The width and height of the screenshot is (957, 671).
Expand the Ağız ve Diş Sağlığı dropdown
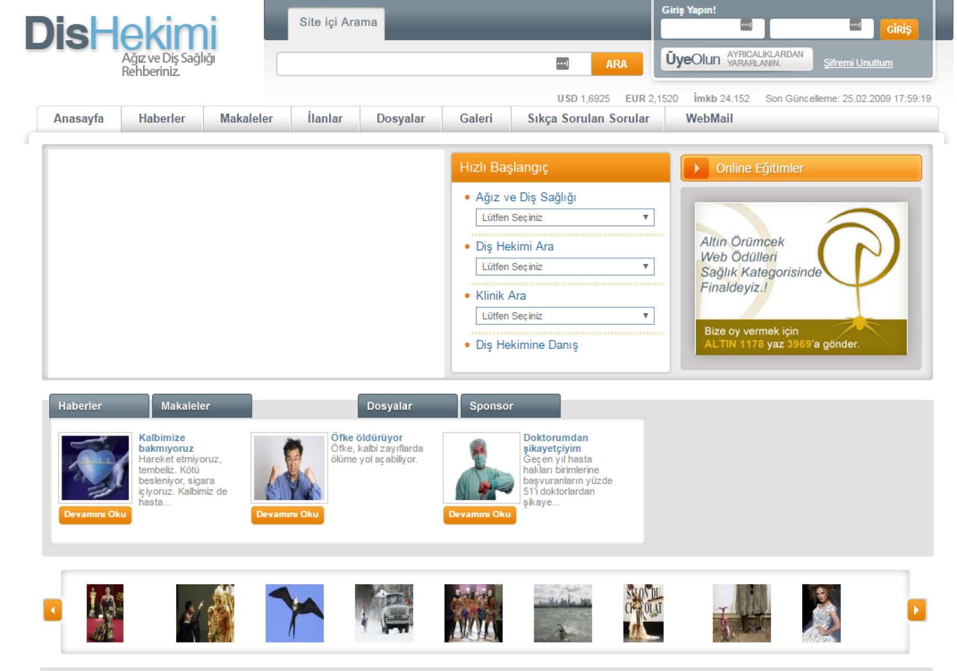(565, 218)
